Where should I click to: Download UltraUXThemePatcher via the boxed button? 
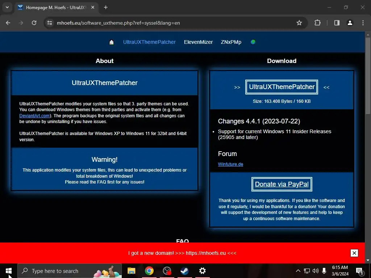tap(282, 87)
